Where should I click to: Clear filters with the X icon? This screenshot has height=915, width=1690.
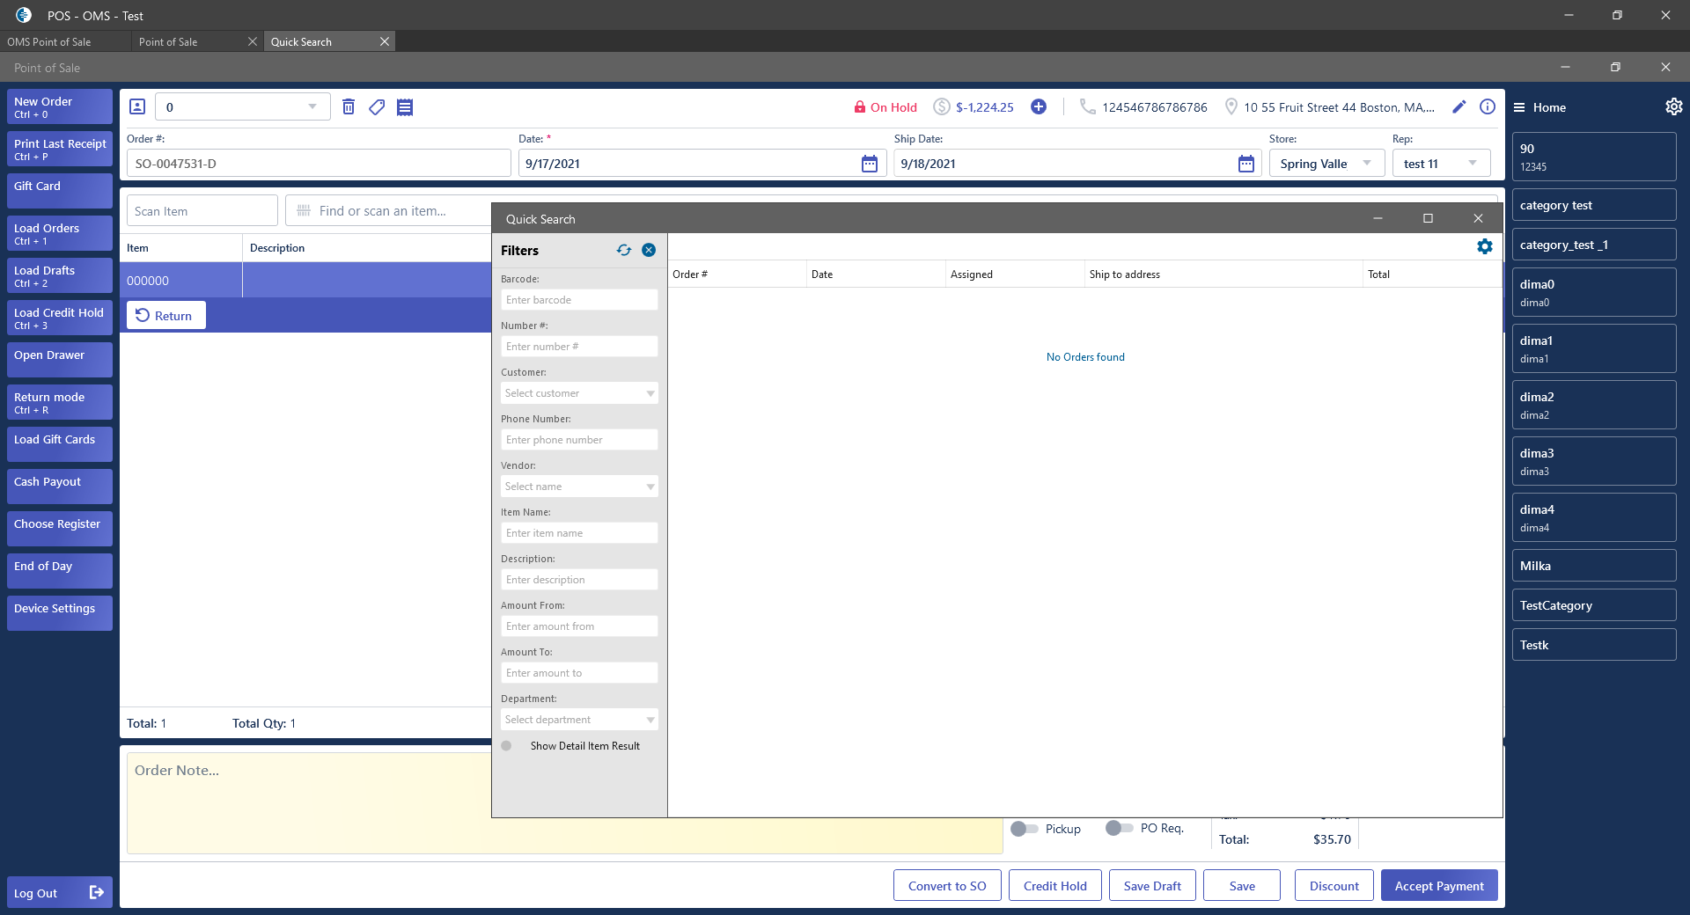[x=649, y=251]
